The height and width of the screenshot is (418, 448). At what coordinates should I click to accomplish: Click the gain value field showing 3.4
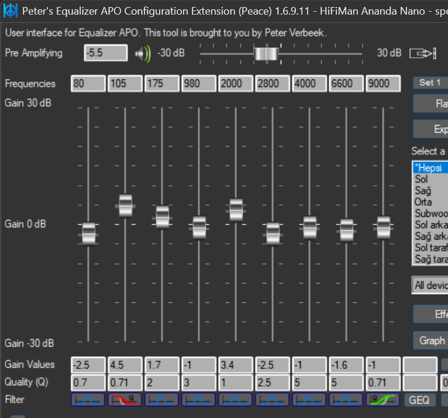tap(236, 365)
